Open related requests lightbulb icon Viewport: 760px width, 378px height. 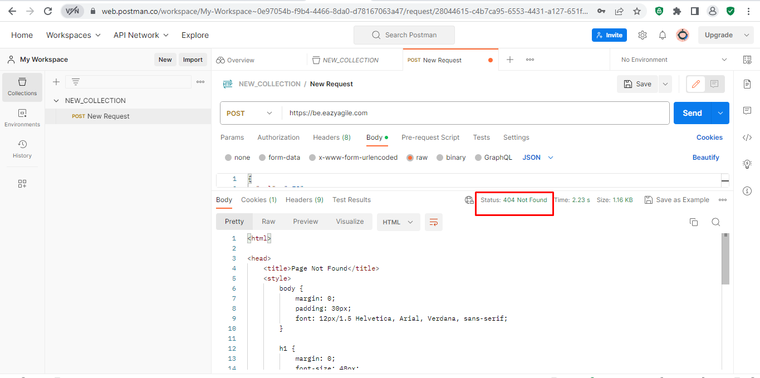click(747, 164)
